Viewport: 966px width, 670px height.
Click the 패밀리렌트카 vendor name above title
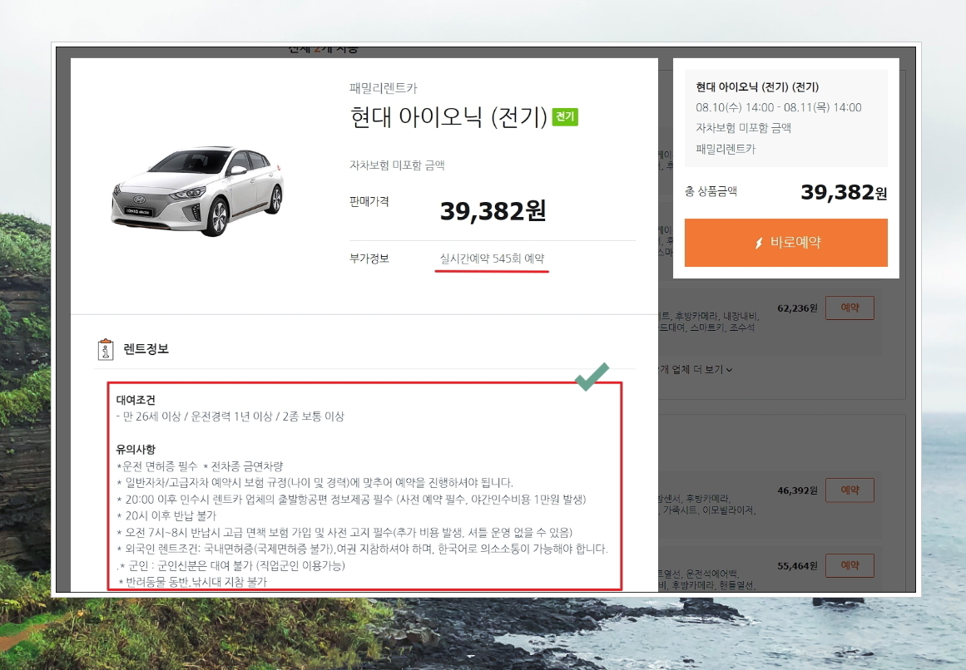384,88
